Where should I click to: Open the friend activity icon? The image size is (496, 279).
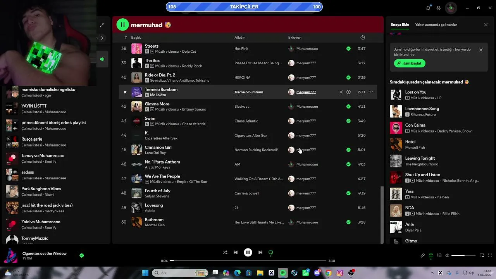(439, 8)
